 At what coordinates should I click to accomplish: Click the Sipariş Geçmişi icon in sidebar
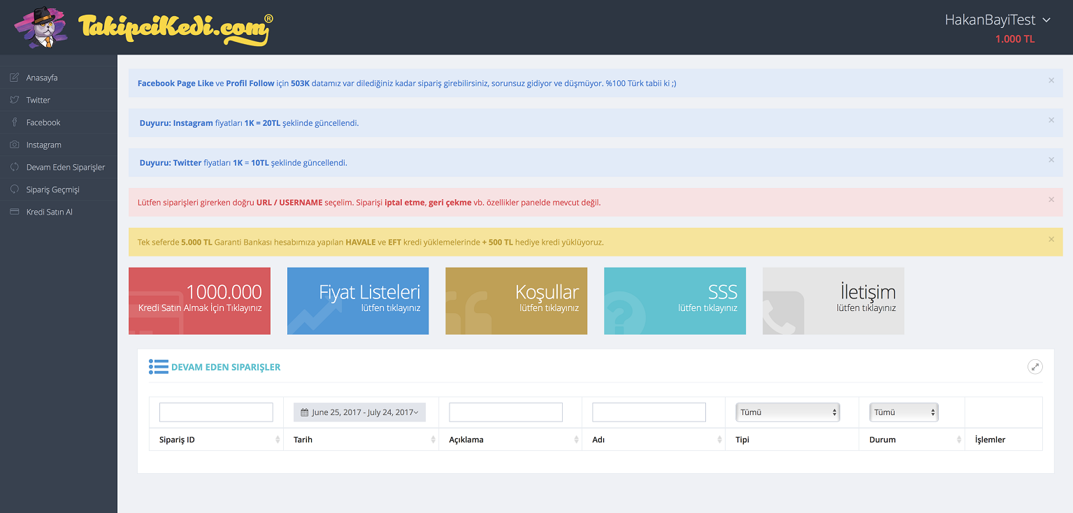click(x=14, y=189)
